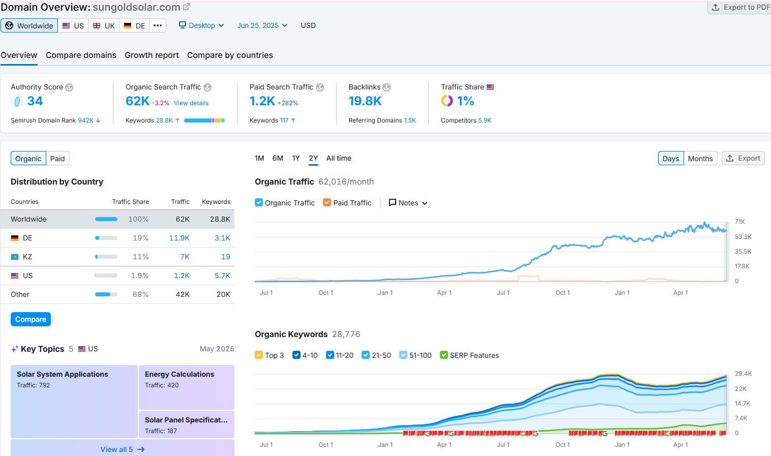This screenshot has width=771, height=456.
Task: Toggle the 11-20 keywords checkbox
Action: 330,355
